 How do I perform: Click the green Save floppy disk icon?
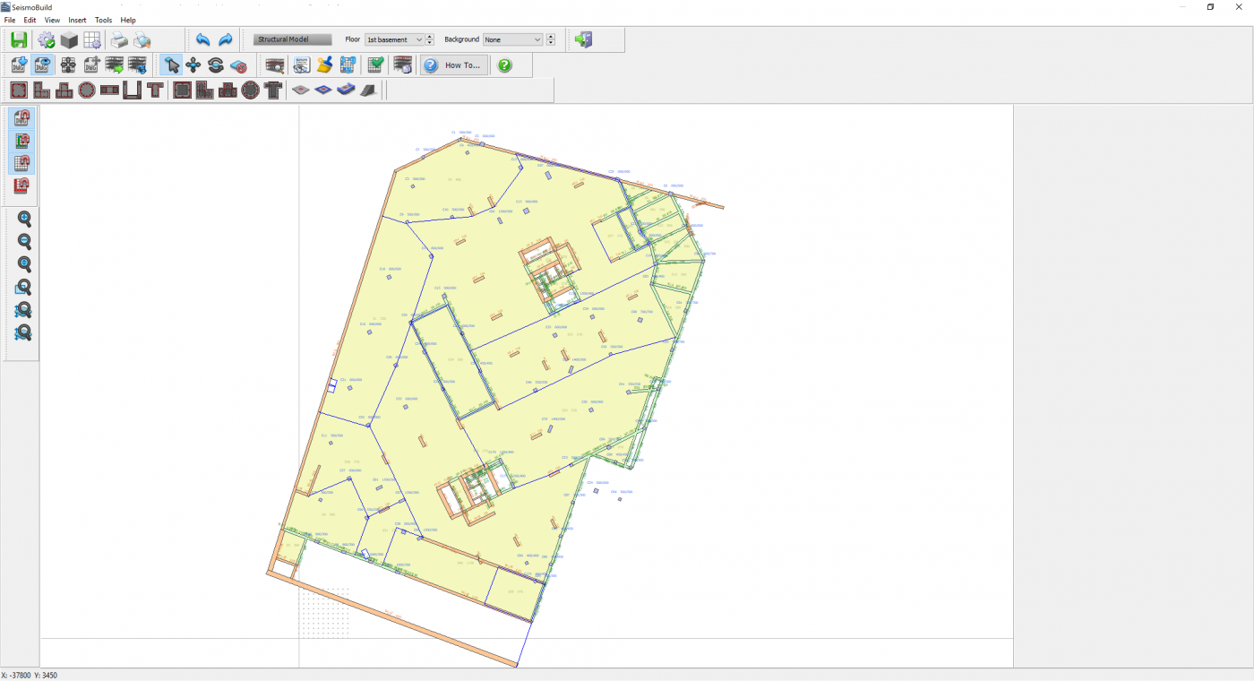click(x=19, y=39)
